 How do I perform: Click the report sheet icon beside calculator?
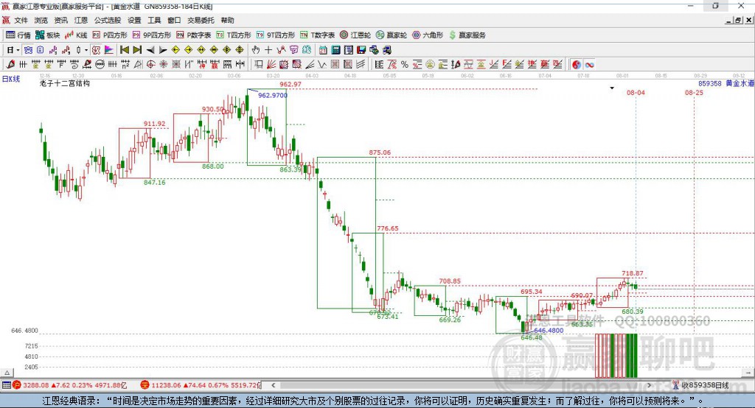pos(349,50)
